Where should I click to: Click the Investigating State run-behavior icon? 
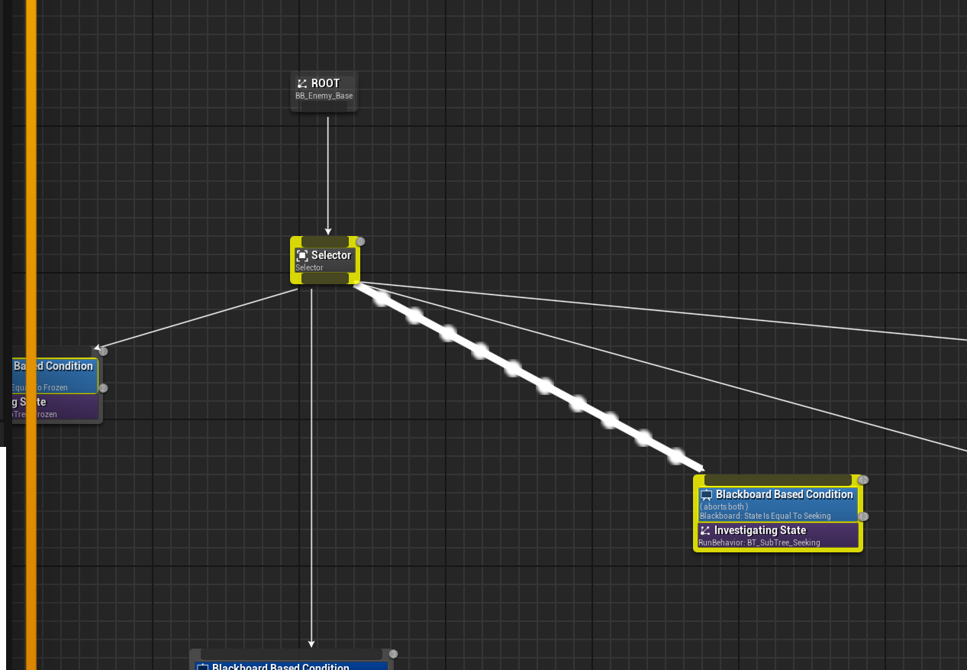(705, 530)
